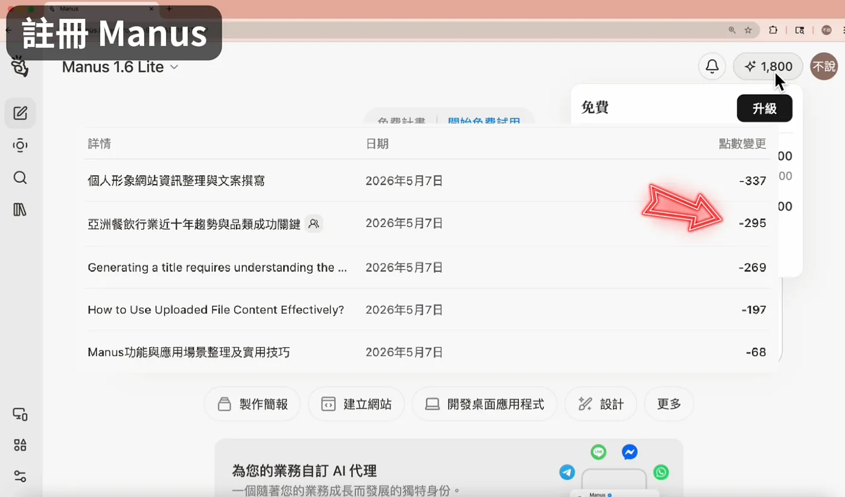Select the 製作簡報 quick action
Viewport: 845px width, 497px height.
coord(252,404)
